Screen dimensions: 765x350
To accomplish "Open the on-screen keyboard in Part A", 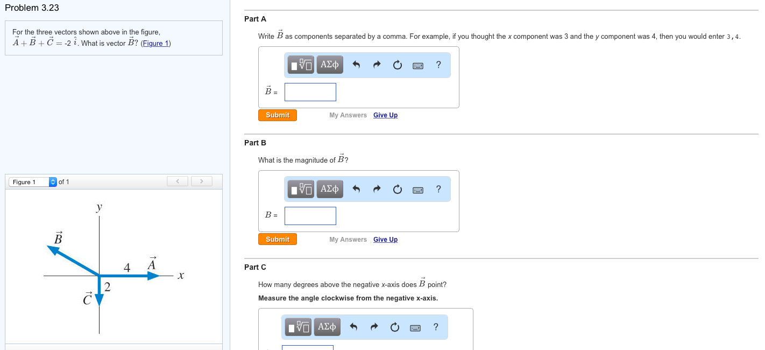I will [418, 65].
